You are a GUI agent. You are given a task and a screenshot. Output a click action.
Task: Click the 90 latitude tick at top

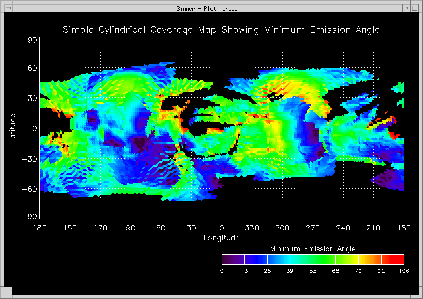pyautogui.click(x=32, y=40)
